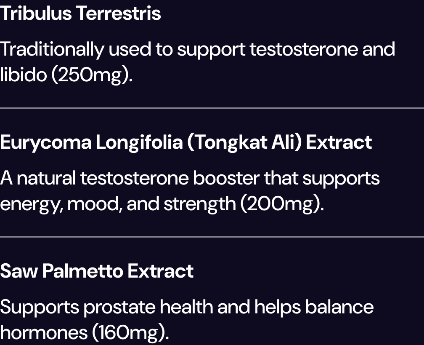Click divider line below Tribulus section
Image resolution: width=424 pixels, height=345 pixels.
pyautogui.click(x=212, y=108)
